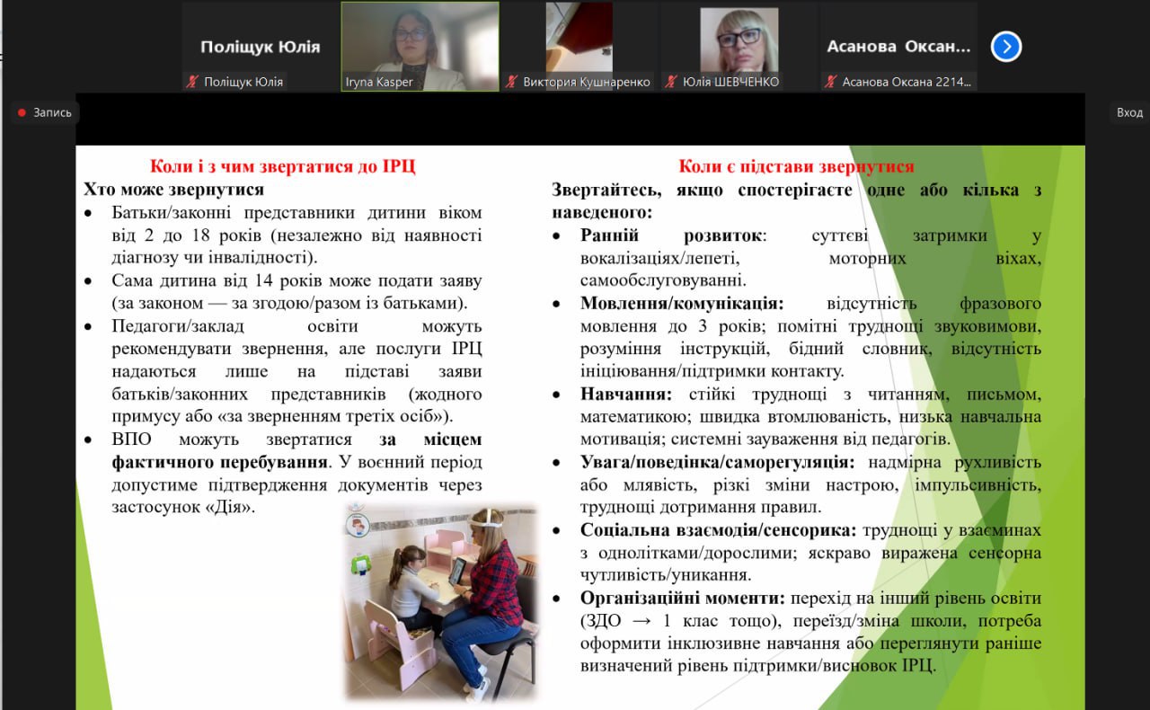Click the bold «Організаційні моменти:» bullet term

pyautogui.click(x=683, y=599)
